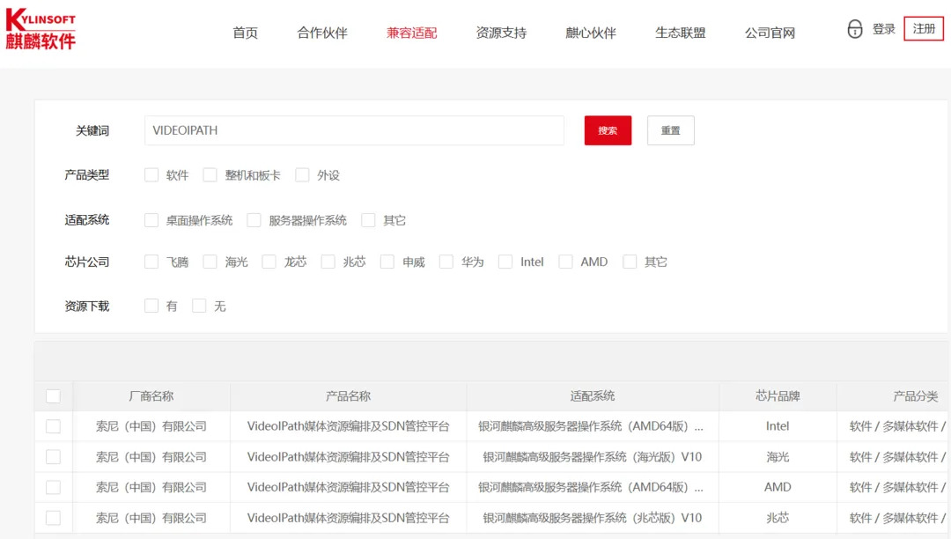Select the 兼容适配 menu item
Screen dimensions: 951x539
tap(412, 33)
